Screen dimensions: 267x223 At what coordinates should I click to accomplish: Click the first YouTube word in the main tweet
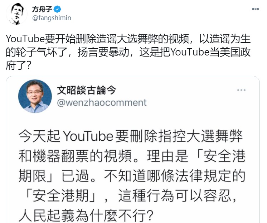[x=25, y=39]
